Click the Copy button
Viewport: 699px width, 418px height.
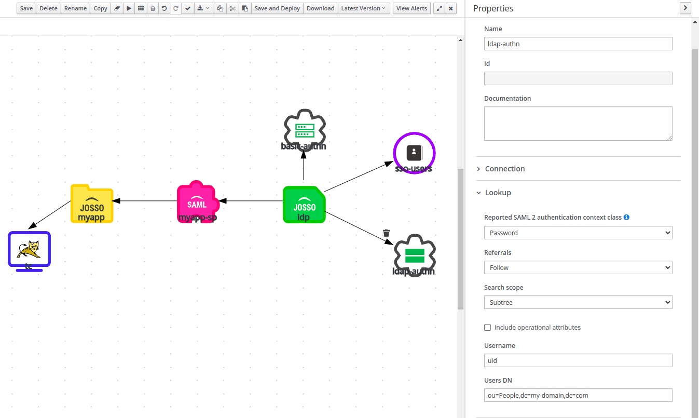[101, 8]
